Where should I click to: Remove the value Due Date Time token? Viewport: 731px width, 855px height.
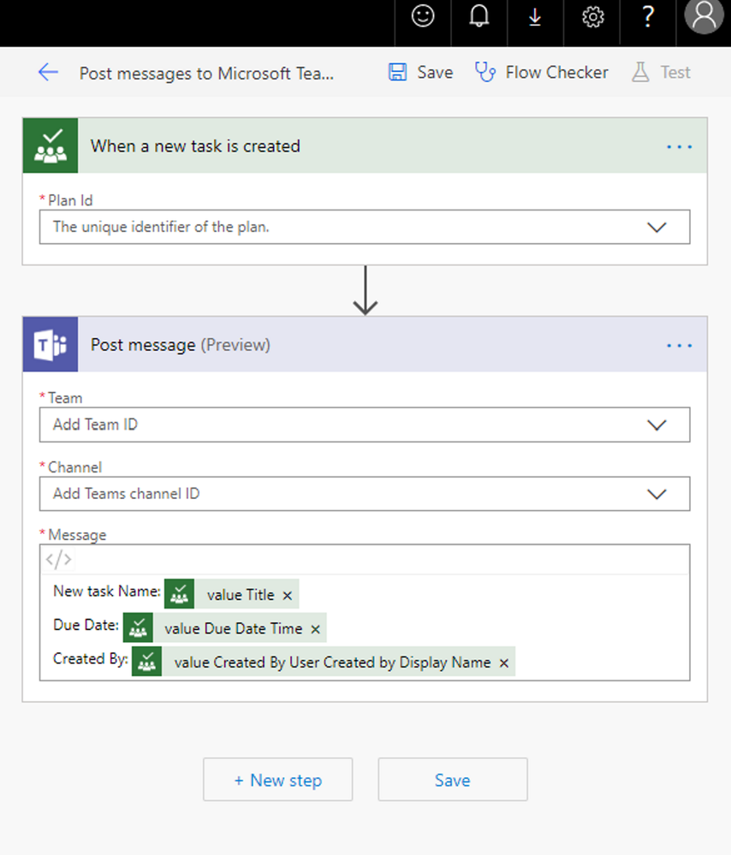[315, 629]
